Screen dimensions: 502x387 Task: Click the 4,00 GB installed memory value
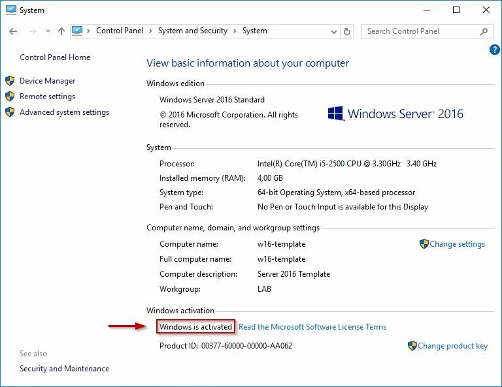click(x=270, y=178)
